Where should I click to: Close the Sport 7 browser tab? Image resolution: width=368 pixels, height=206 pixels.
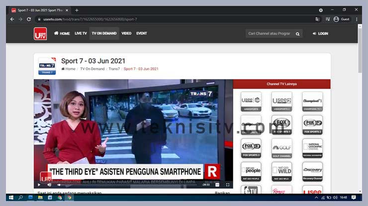(67, 10)
